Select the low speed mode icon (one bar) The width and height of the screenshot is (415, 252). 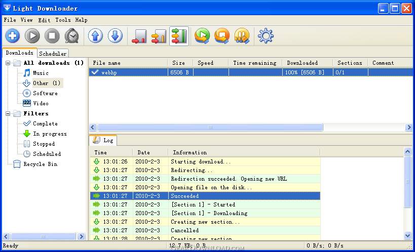coord(139,36)
